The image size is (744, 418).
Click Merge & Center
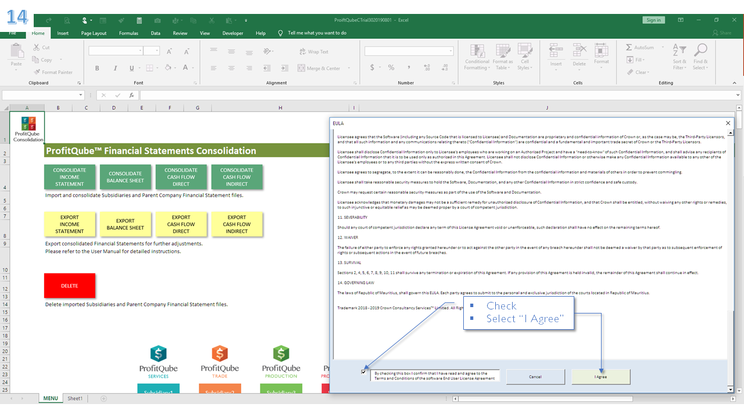(x=319, y=68)
